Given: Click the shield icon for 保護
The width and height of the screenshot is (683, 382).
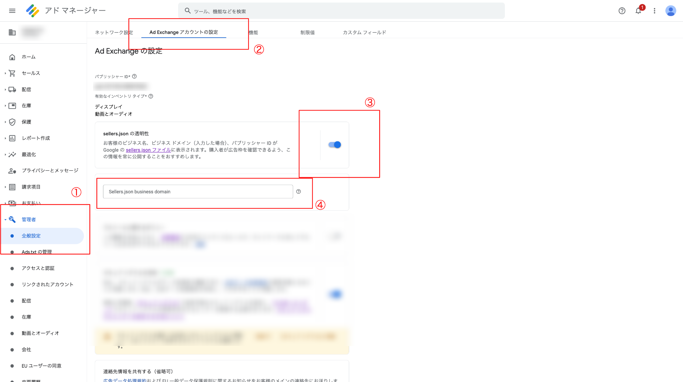Looking at the screenshot, I should [12, 122].
